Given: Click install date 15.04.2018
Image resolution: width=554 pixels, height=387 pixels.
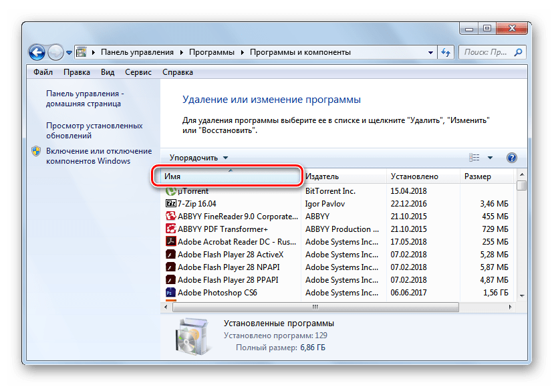Looking at the screenshot, I should coord(409,191).
